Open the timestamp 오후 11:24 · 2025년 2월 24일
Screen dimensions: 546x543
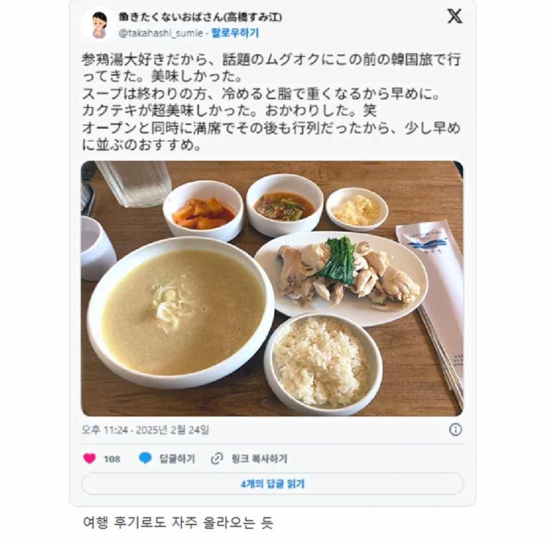(x=146, y=430)
